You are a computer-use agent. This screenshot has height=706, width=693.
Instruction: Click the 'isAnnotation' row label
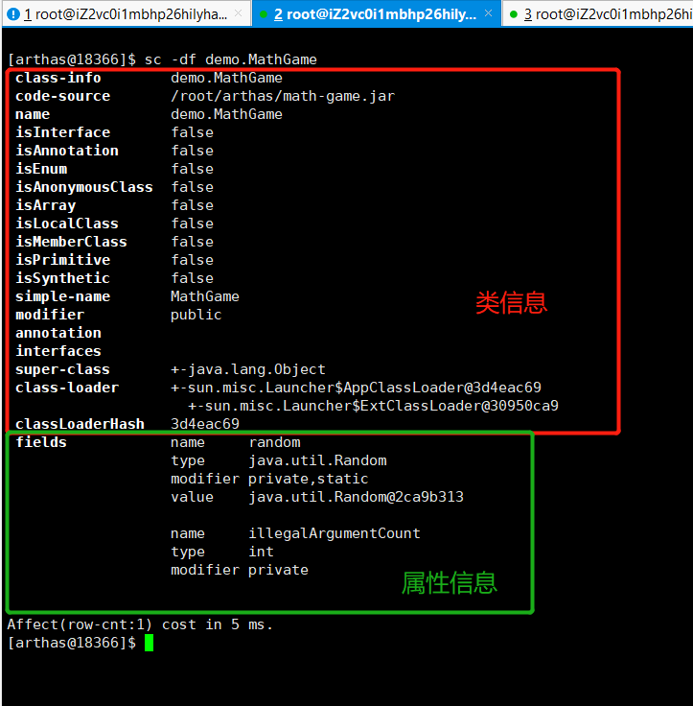click(67, 151)
